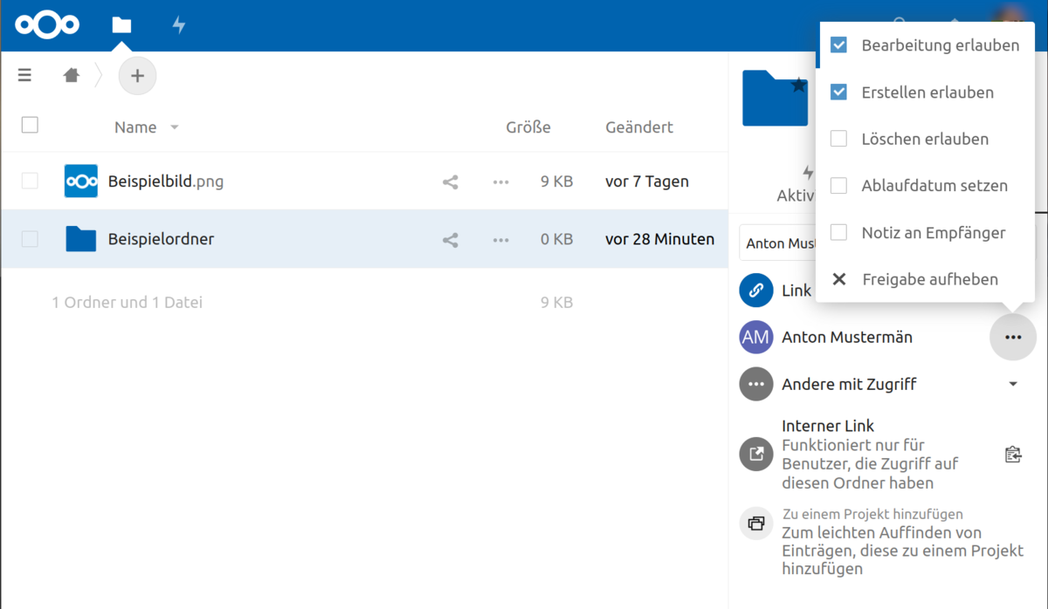Screen dimensions: 1048x609
Task: Go to the home folder icon
Action: tap(72, 76)
